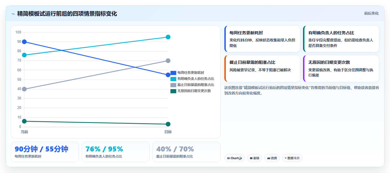Image resolution: width=390 pixels, height=173 pixels.
Task: Click the blue data point at 55 (目标)
Action: [168, 75]
